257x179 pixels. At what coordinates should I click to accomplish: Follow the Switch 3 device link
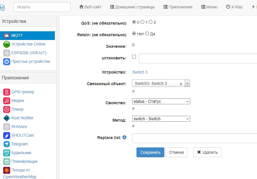tap(140, 72)
